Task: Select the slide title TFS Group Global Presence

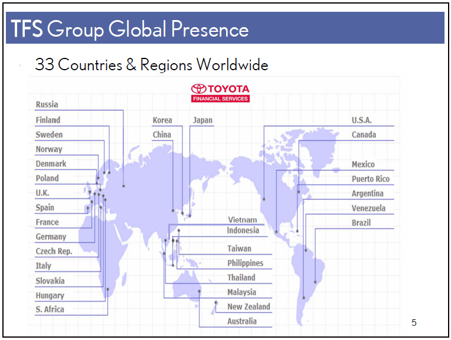Action: 130,29
